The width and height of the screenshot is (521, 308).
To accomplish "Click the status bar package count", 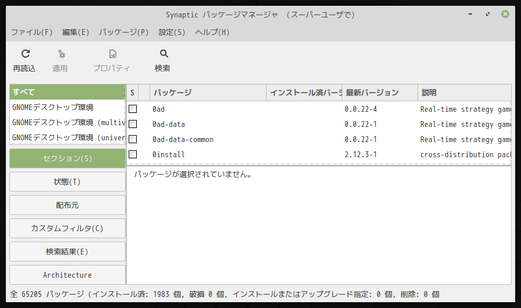I will click(225, 294).
